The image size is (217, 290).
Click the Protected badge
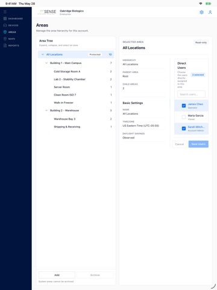(x=95, y=54)
